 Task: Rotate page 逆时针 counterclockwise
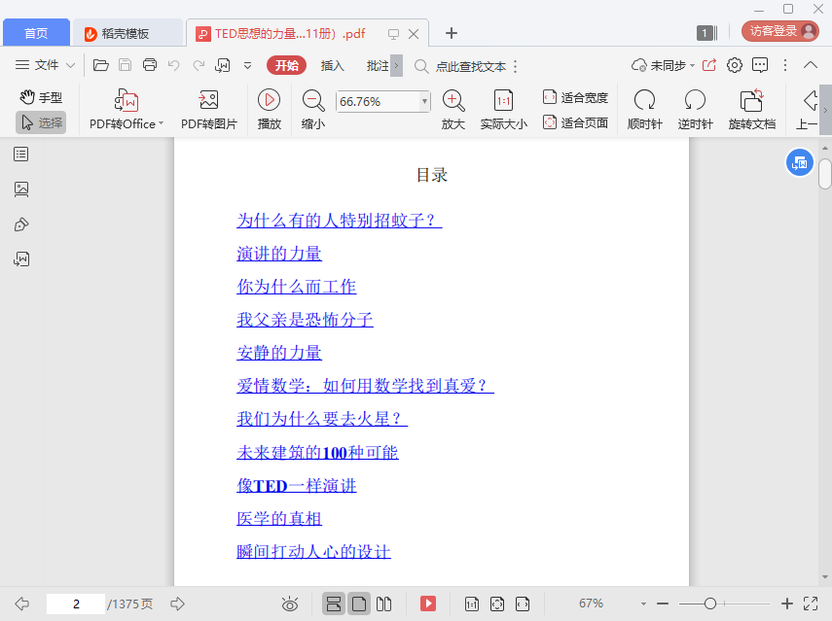point(695,110)
